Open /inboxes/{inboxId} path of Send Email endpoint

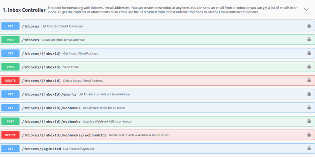coord(41,67)
